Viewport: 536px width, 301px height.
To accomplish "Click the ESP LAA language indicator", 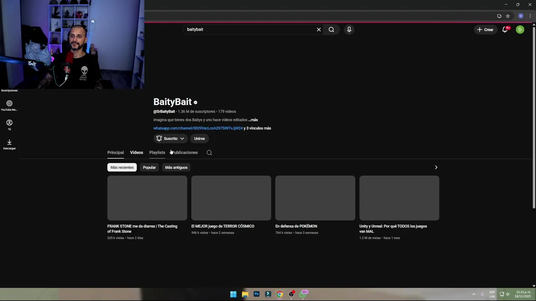I will (x=492, y=294).
